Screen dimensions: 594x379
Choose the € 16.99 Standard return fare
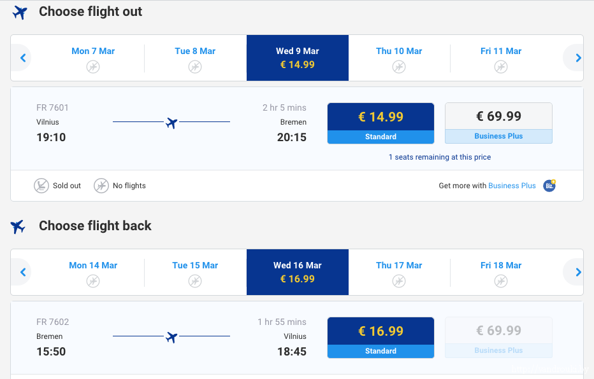pos(380,338)
